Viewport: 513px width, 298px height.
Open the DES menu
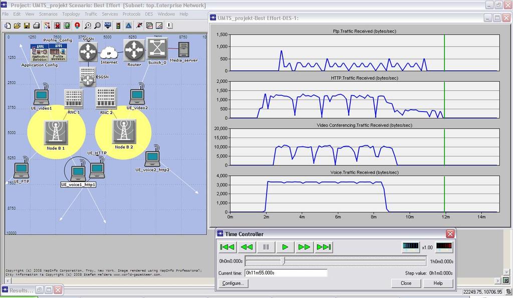[149, 14]
